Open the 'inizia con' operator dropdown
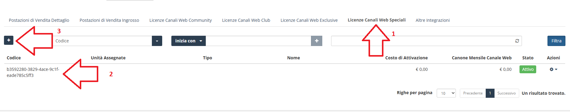 click(x=188, y=41)
